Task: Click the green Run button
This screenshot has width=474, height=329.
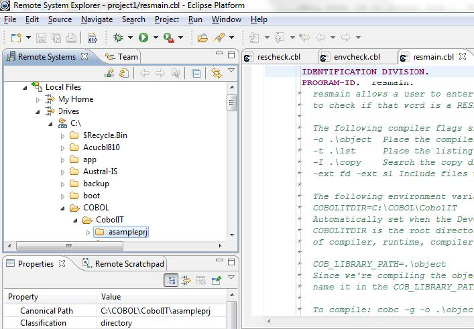Action: coord(143,38)
